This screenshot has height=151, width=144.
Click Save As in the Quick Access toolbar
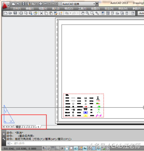(28, 4)
